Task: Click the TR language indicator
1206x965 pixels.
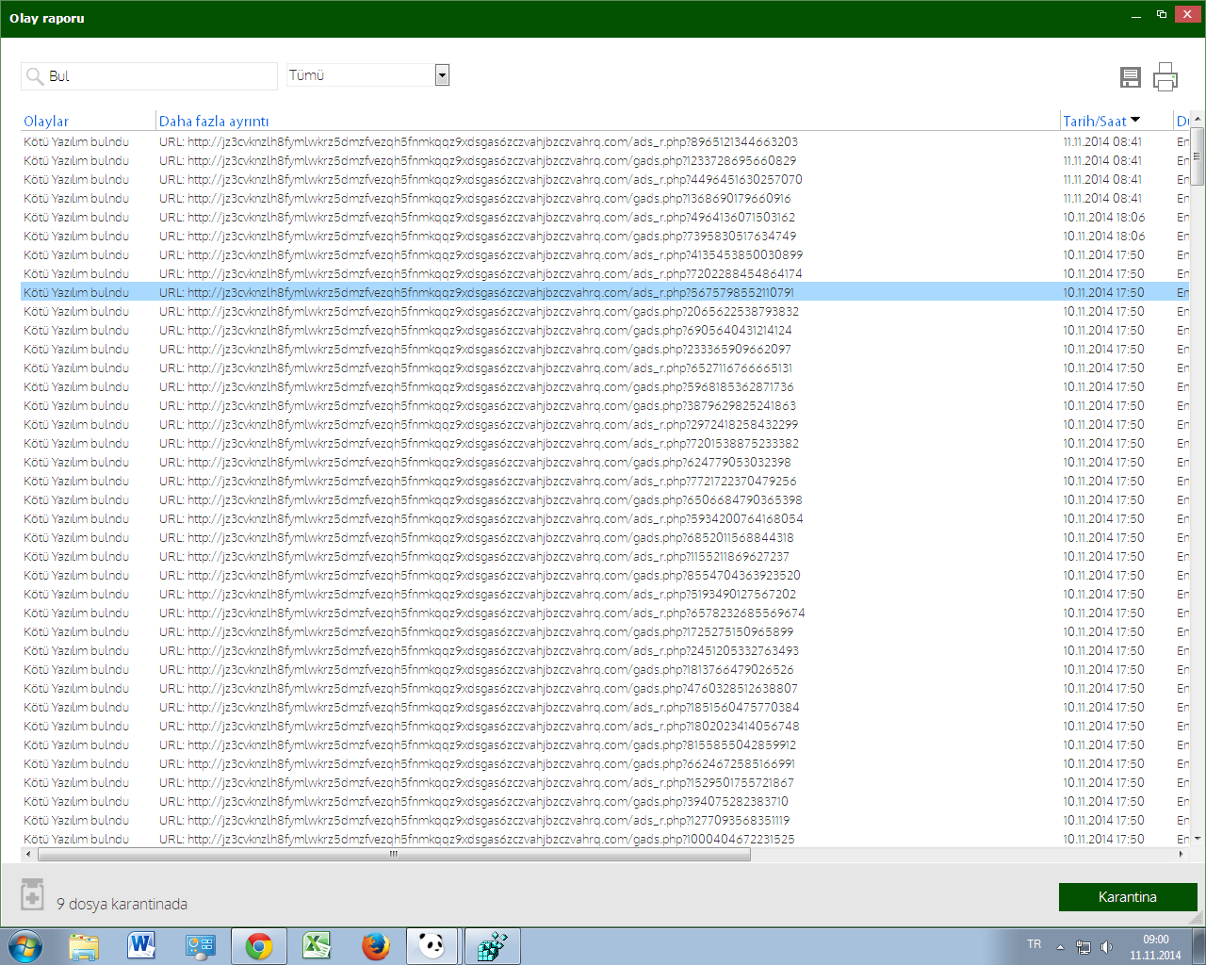Action: pos(1035,944)
